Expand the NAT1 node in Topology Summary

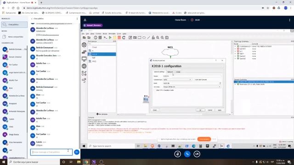[x=235, y=54]
